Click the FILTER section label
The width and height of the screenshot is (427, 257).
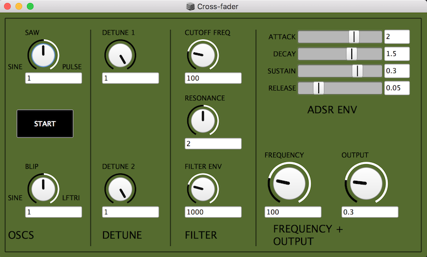pos(201,235)
